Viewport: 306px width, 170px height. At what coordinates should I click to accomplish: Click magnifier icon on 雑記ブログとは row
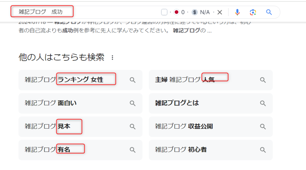pyautogui.click(x=263, y=103)
